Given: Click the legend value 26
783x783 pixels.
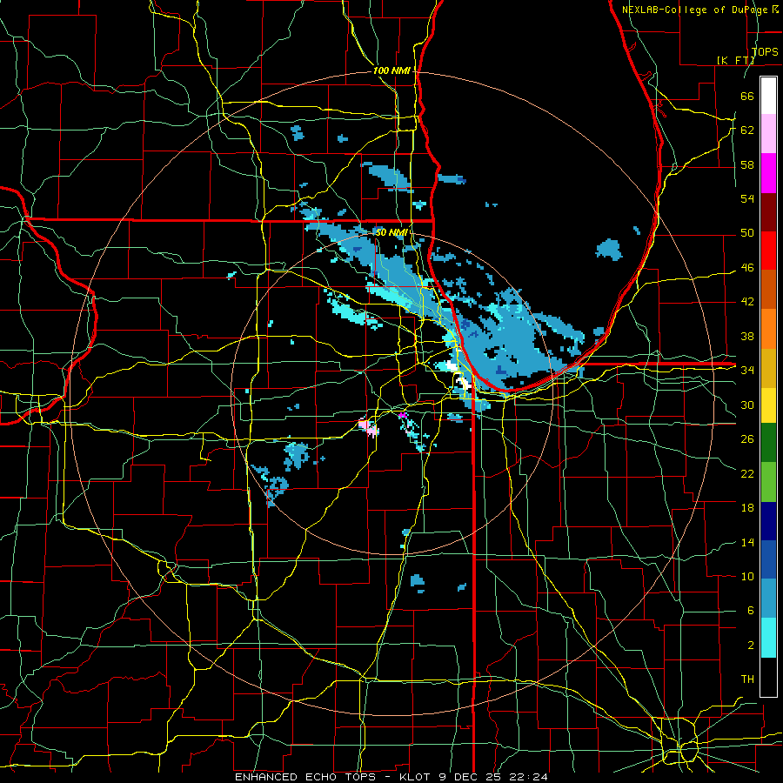Looking at the screenshot, I should click(x=747, y=439).
